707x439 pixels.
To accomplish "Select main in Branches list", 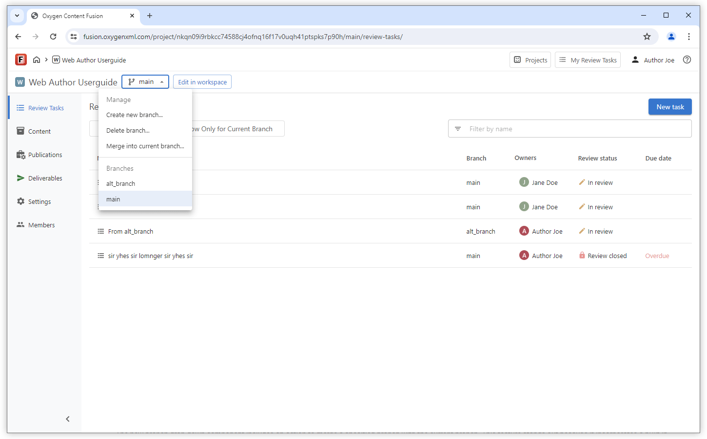I will click(145, 199).
